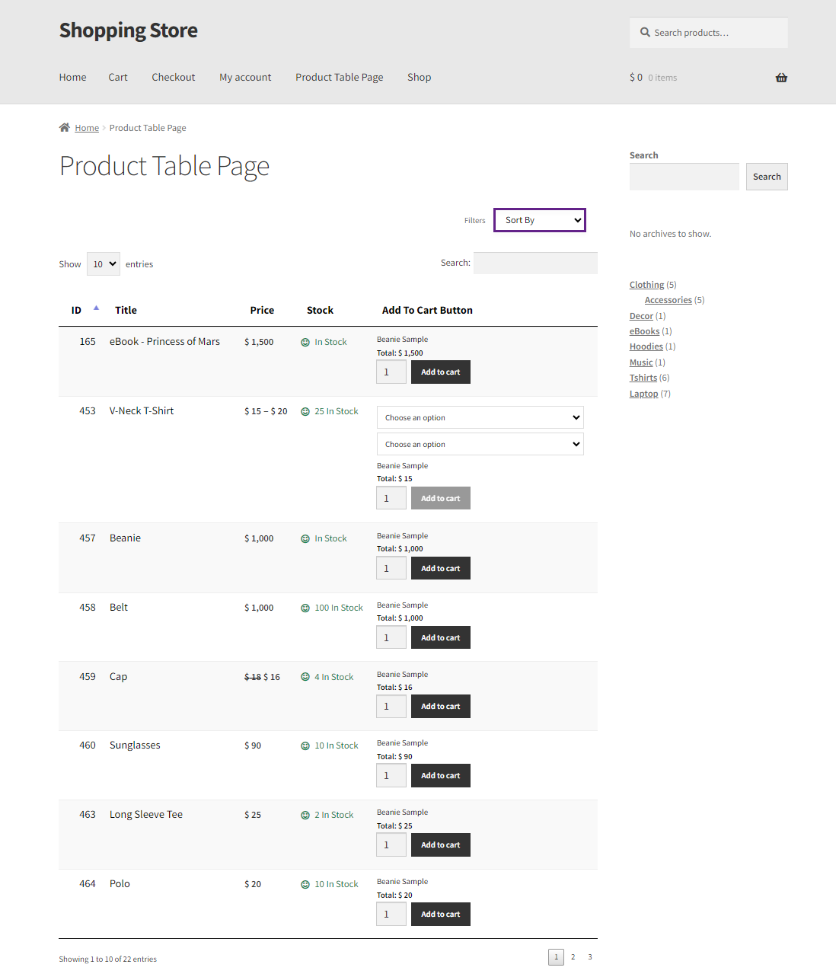Click the smiley stock icon for eBook row
Image resolution: width=836 pixels, height=977 pixels.
click(305, 343)
